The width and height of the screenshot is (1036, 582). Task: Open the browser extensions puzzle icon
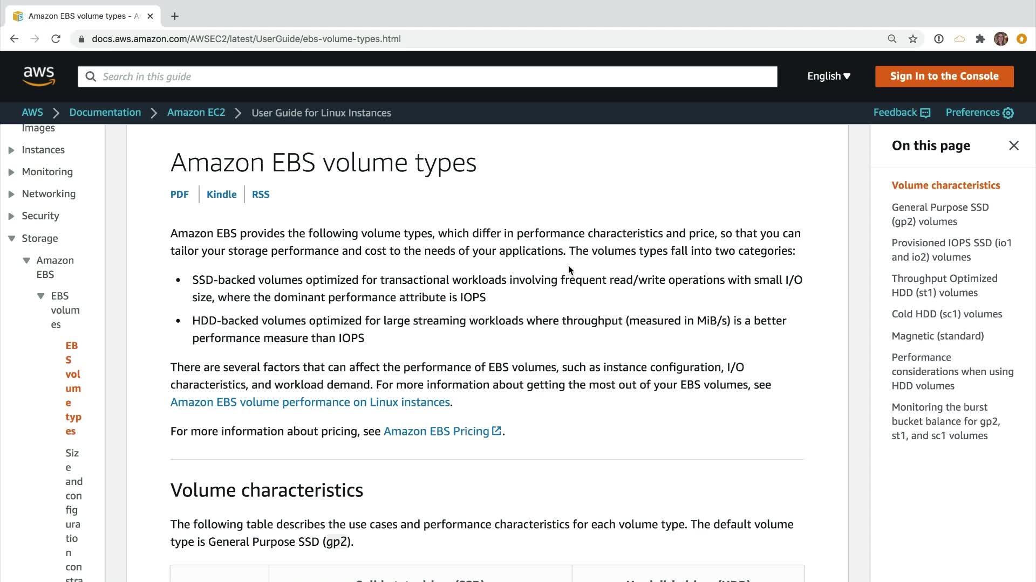click(x=980, y=39)
